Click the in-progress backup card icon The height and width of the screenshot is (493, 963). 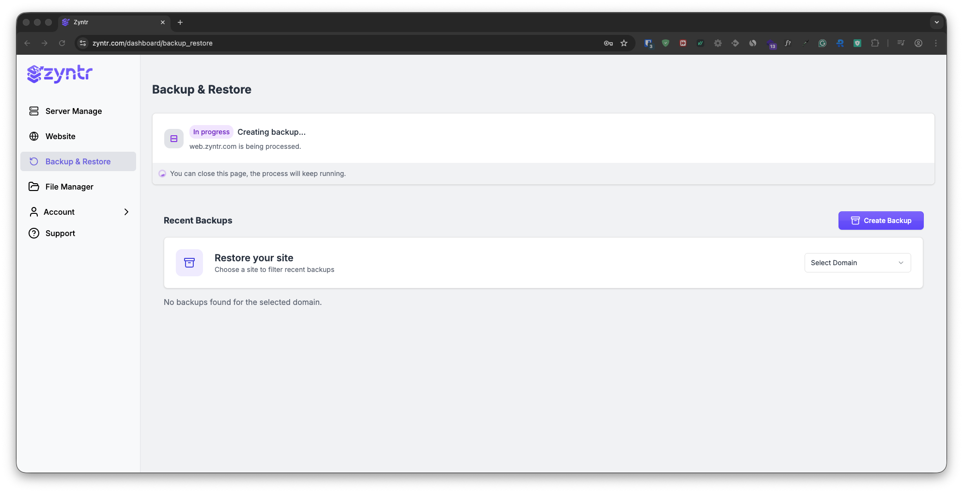173,138
